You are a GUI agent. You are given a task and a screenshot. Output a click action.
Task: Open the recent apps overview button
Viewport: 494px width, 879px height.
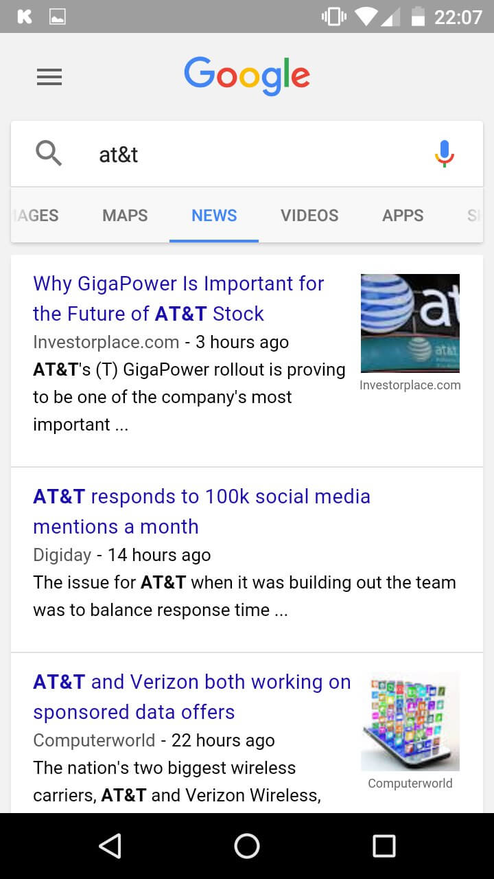(x=384, y=846)
